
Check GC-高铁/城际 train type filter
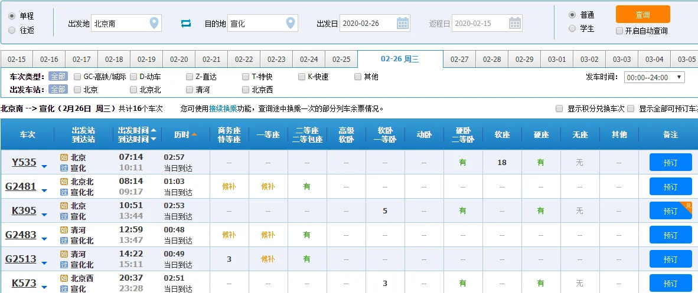coord(77,77)
